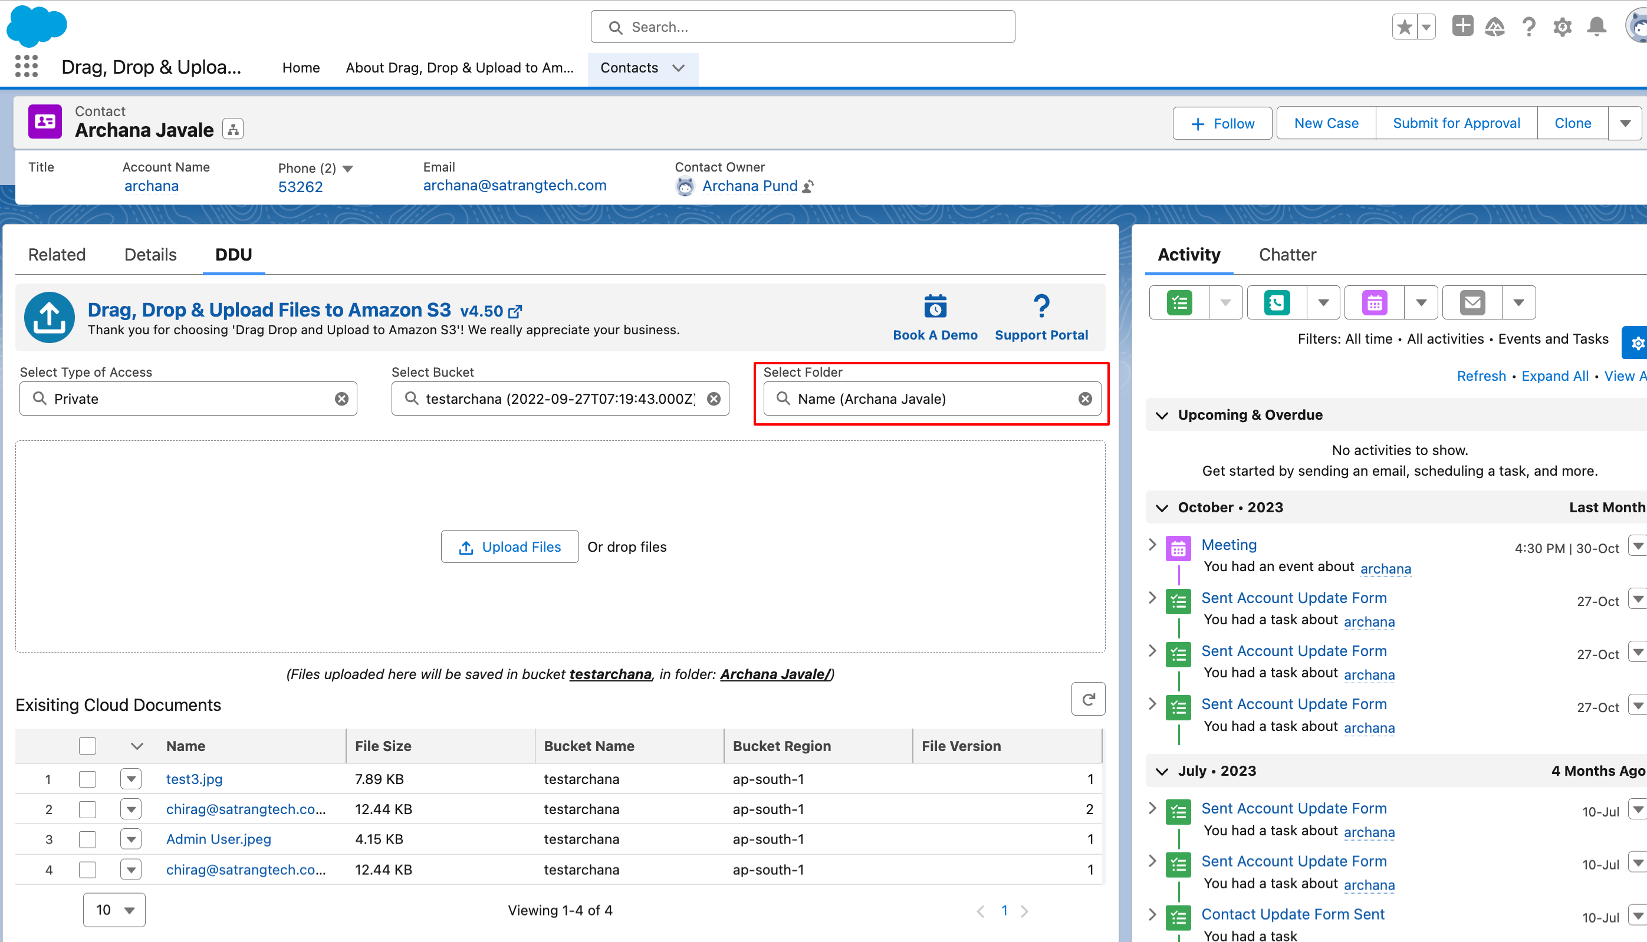Image resolution: width=1647 pixels, height=942 pixels.
Task: Open the notifications bell icon
Action: pos(1596,27)
